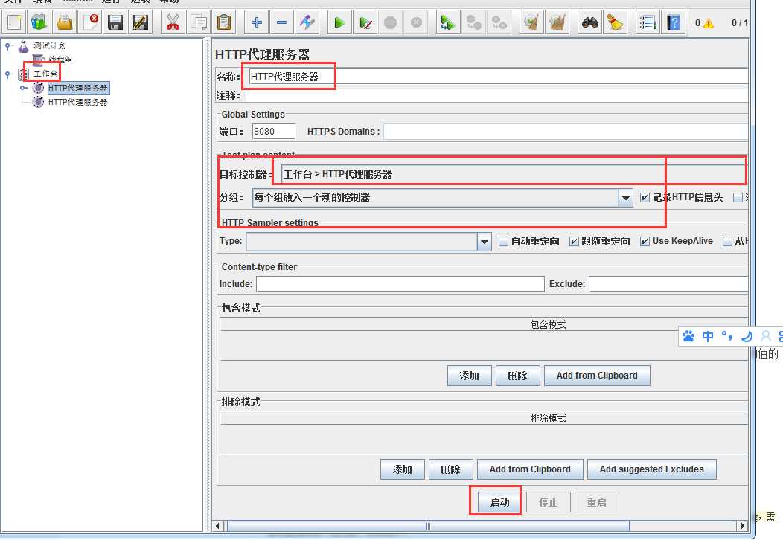Toggle 记录HTTP信息头 checkbox
Screen dimensions: 783x540
point(645,198)
